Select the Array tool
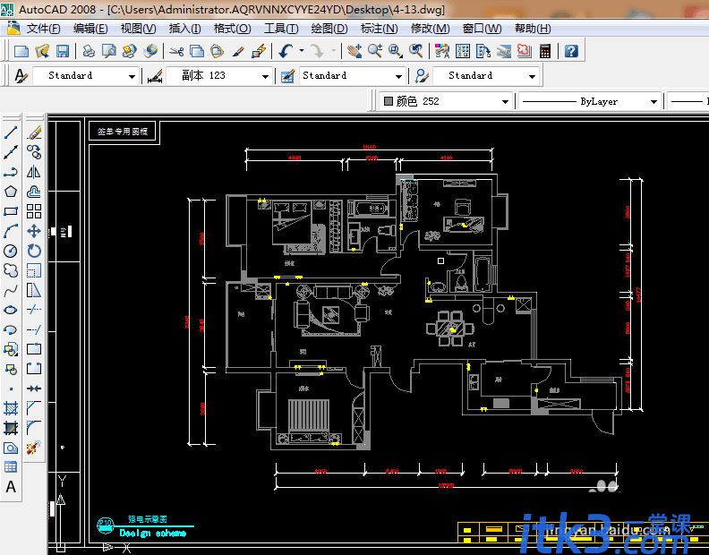The image size is (709, 555). (x=34, y=211)
